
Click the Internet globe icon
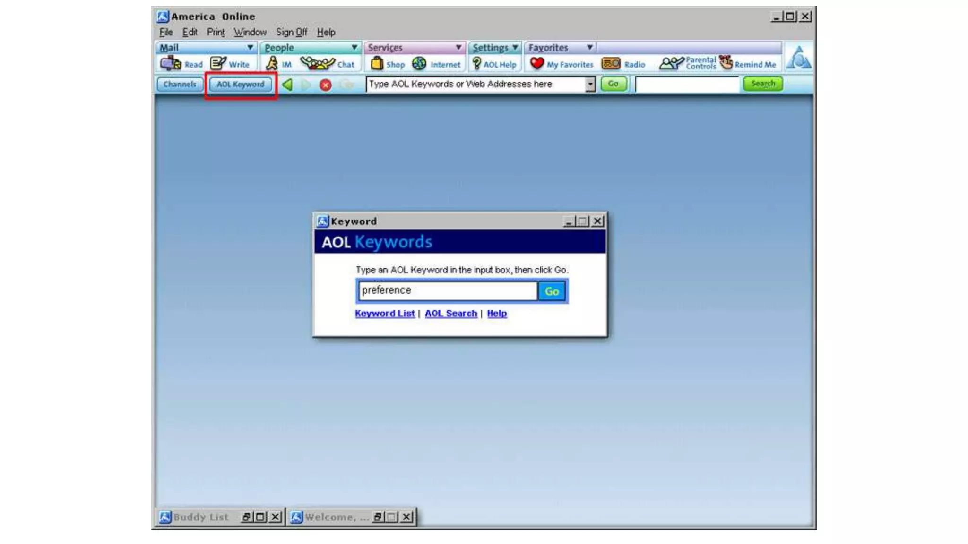pos(419,63)
